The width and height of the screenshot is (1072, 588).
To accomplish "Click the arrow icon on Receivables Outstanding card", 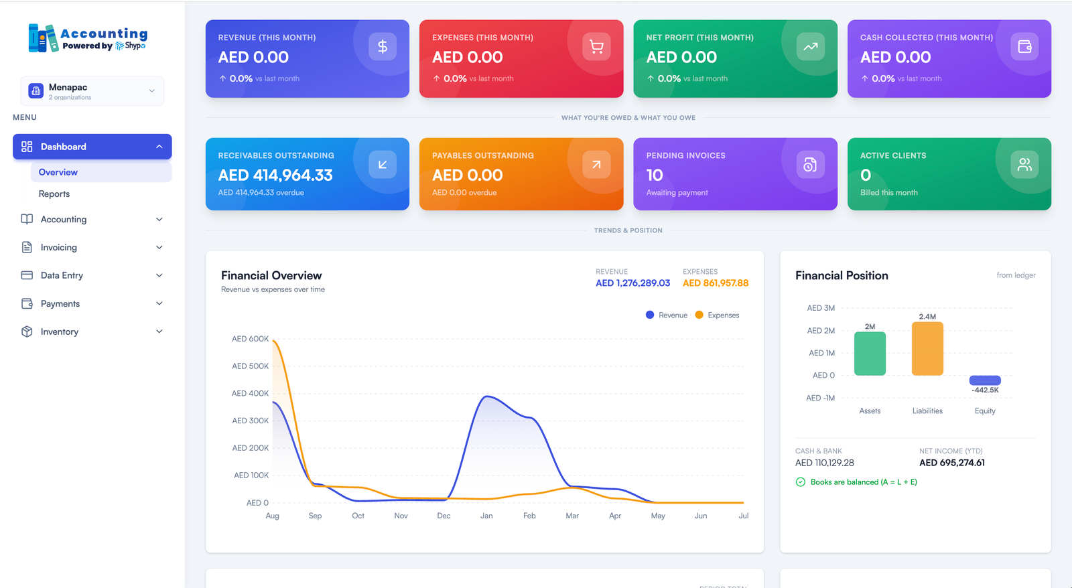I will pyautogui.click(x=383, y=165).
